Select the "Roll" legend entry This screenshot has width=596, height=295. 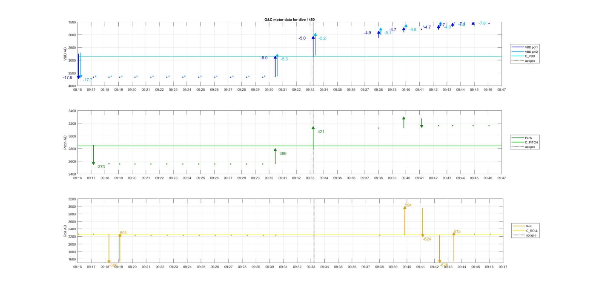(522, 226)
